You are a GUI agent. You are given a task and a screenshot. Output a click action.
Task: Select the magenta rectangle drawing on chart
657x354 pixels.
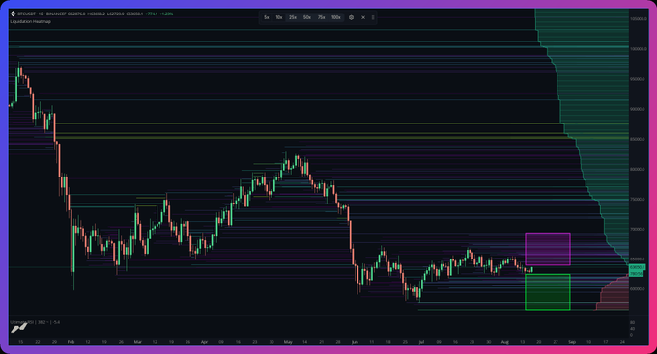click(548, 250)
